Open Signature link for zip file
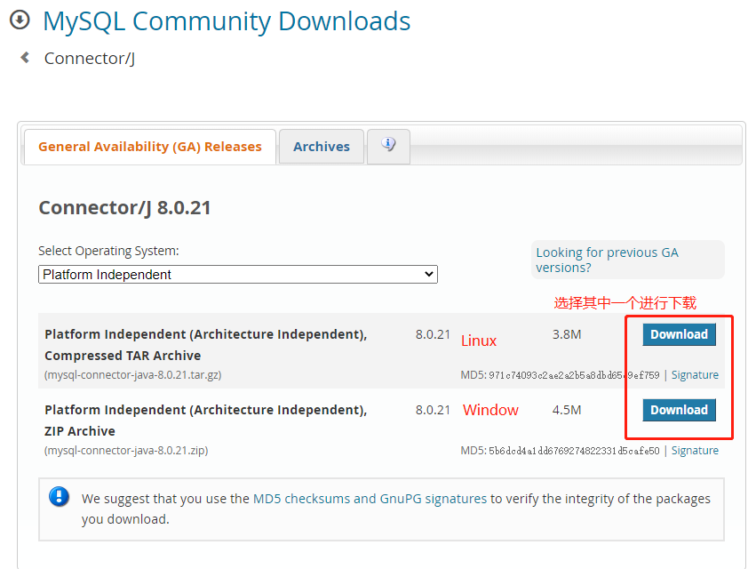This screenshot has width=748, height=569. (695, 450)
